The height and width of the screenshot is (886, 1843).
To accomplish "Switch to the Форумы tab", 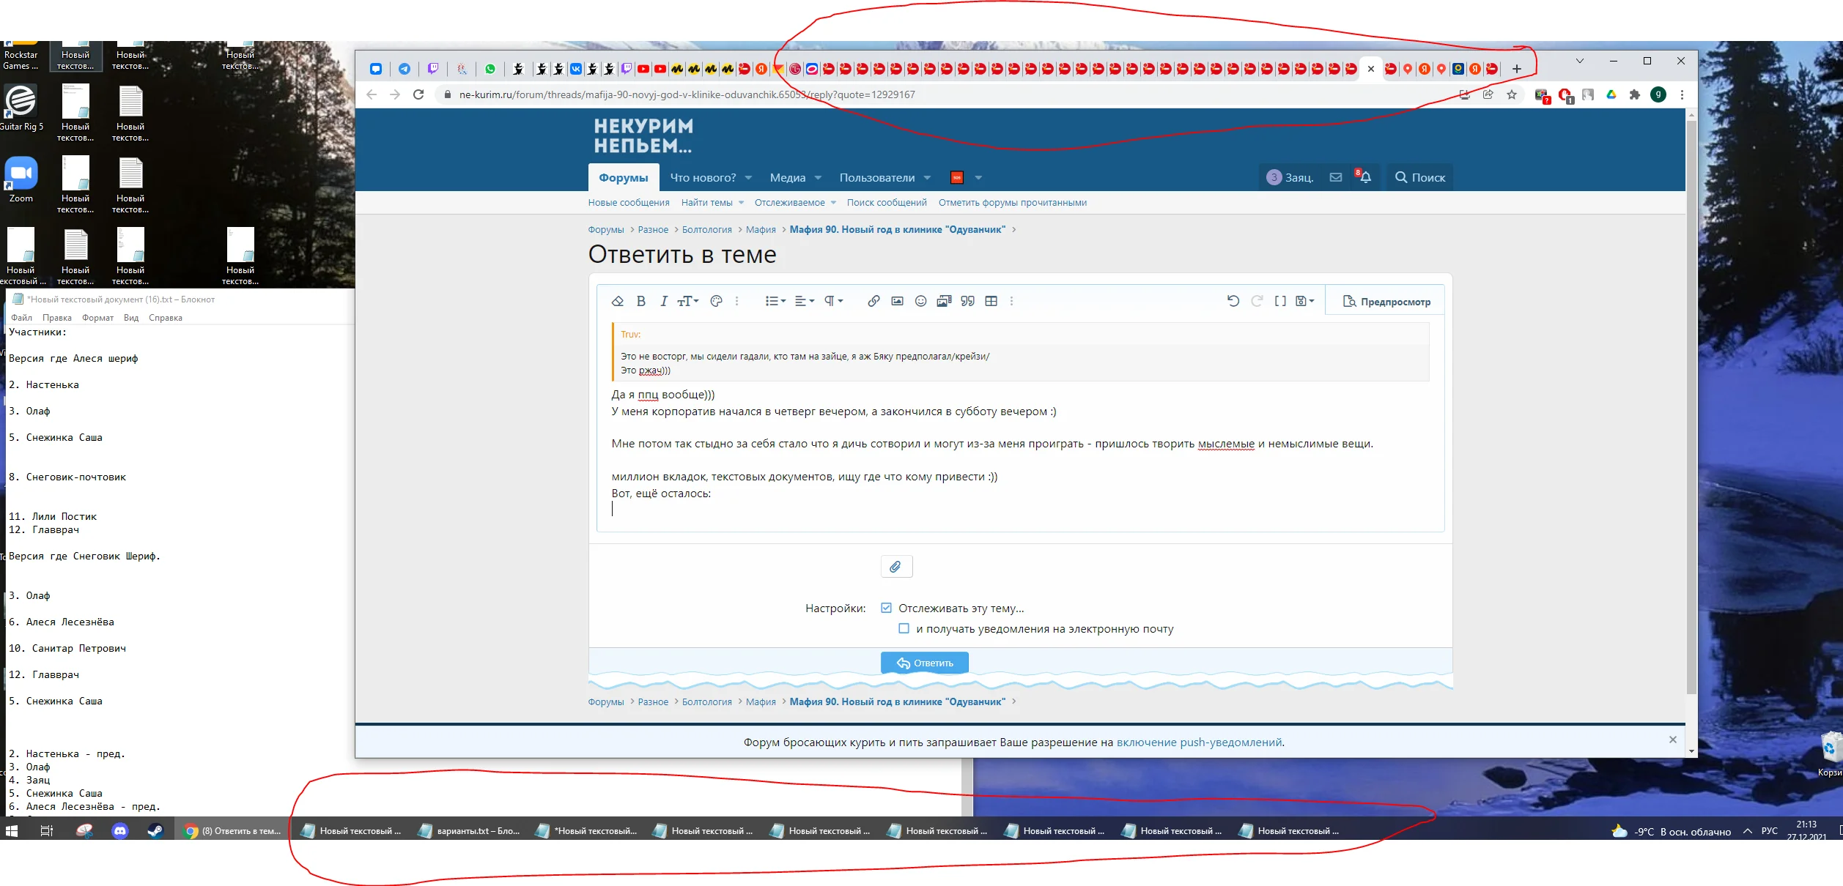I will [x=623, y=178].
